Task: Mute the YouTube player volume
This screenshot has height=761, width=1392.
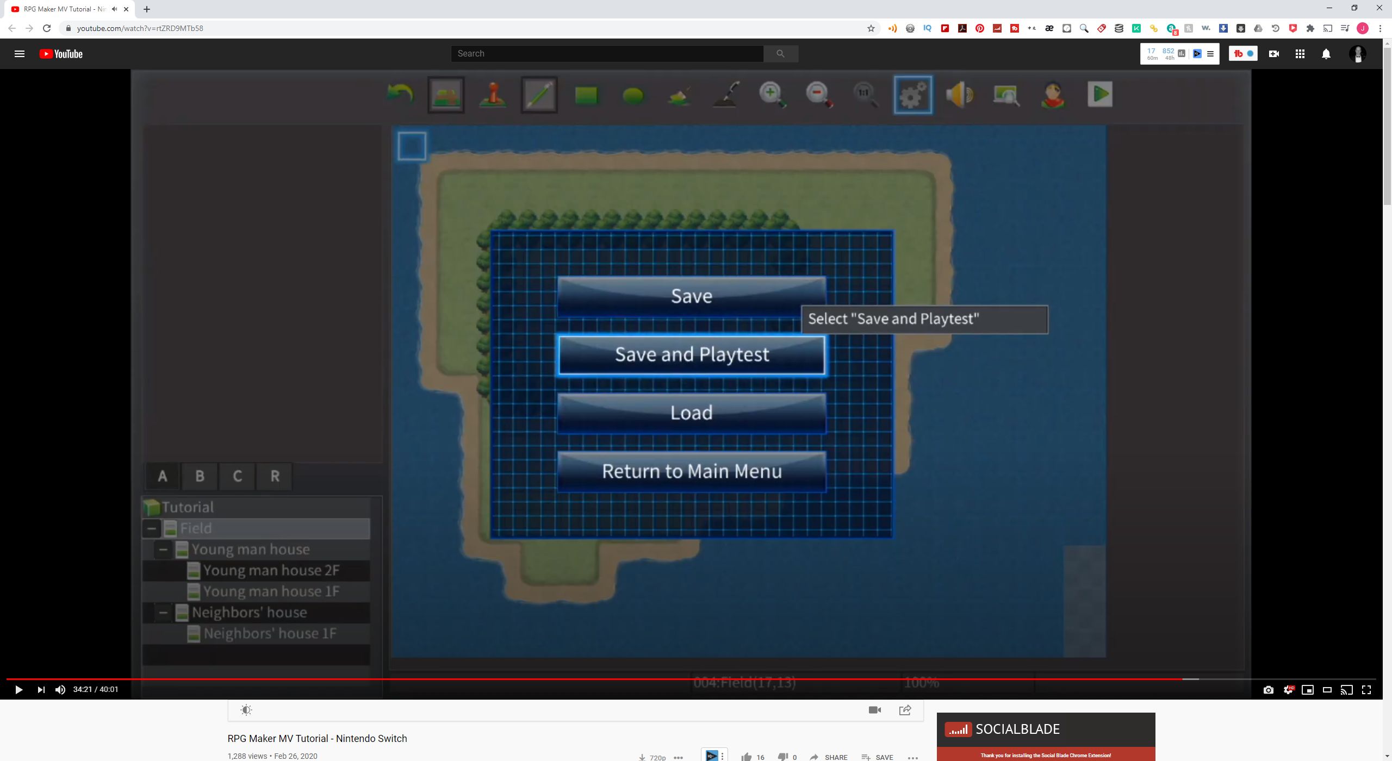Action: (x=60, y=690)
